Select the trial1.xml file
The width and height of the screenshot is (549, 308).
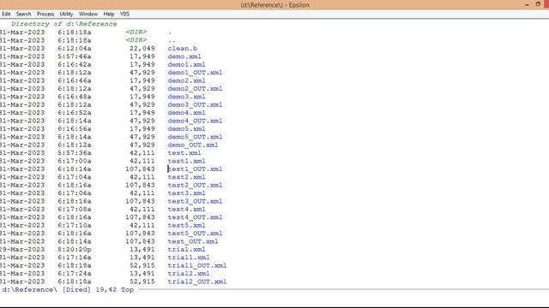189,258
